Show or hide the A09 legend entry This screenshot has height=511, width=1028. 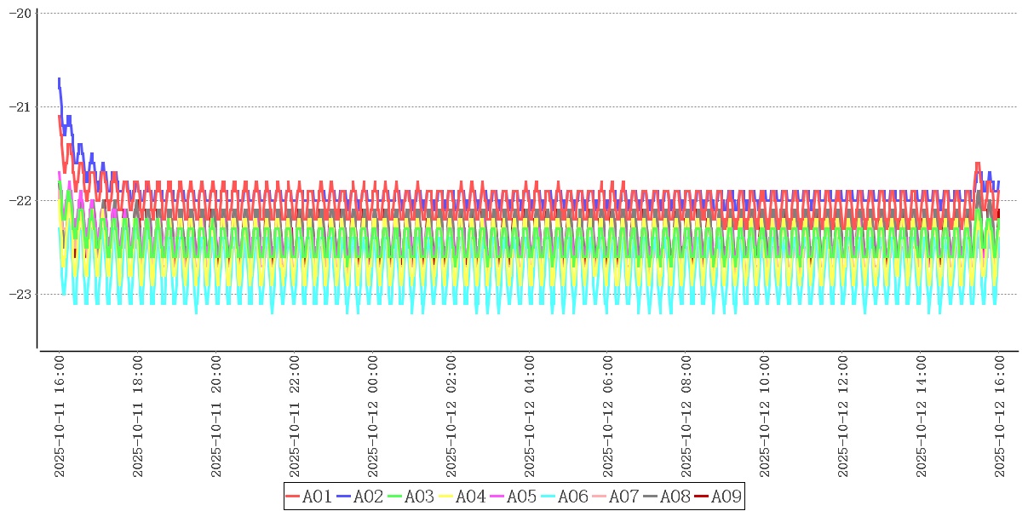pos(718,497)
